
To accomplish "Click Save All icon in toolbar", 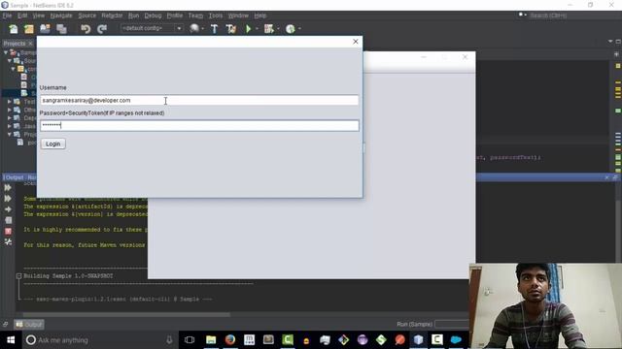I will (61, 29).
